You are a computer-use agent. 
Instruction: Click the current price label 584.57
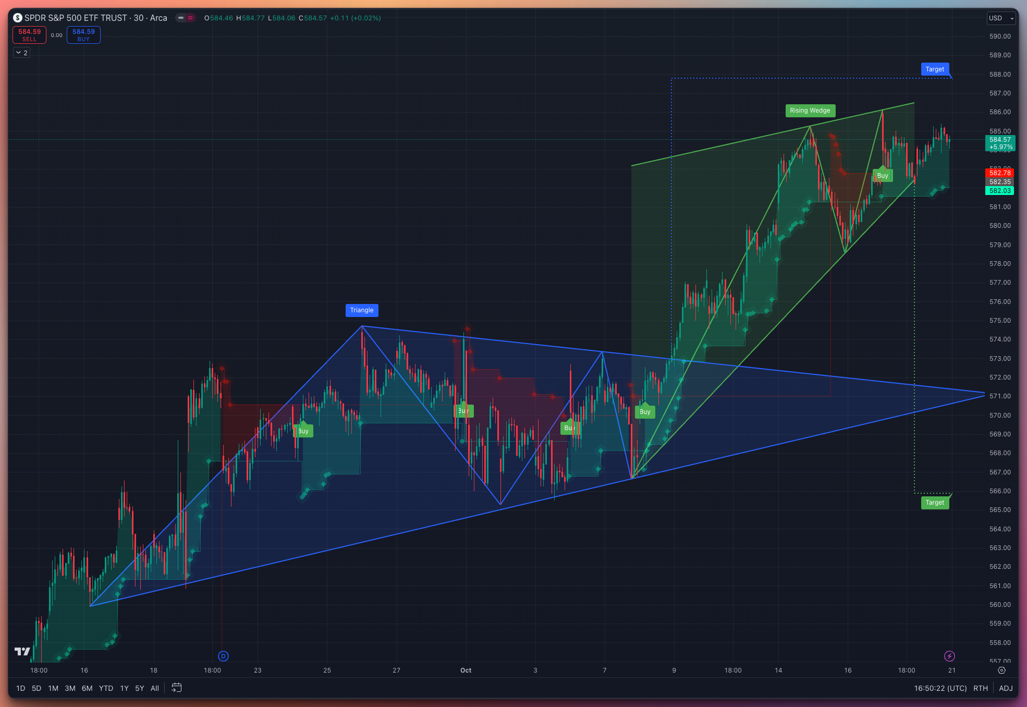point(1000,143)
